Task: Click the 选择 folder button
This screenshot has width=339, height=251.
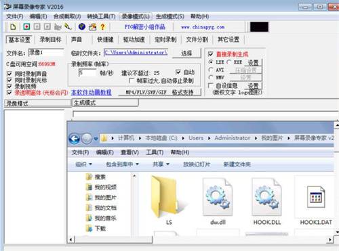Action: coord(186,53)
